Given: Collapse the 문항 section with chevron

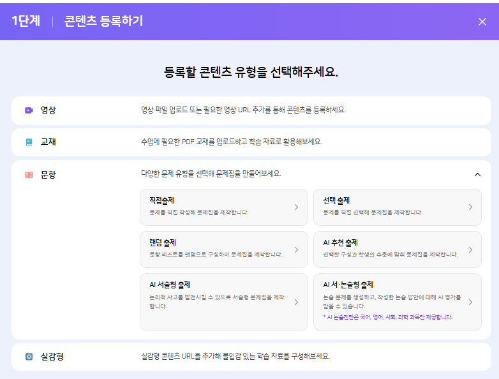Looking at the screenshot, I should (477, 175).
